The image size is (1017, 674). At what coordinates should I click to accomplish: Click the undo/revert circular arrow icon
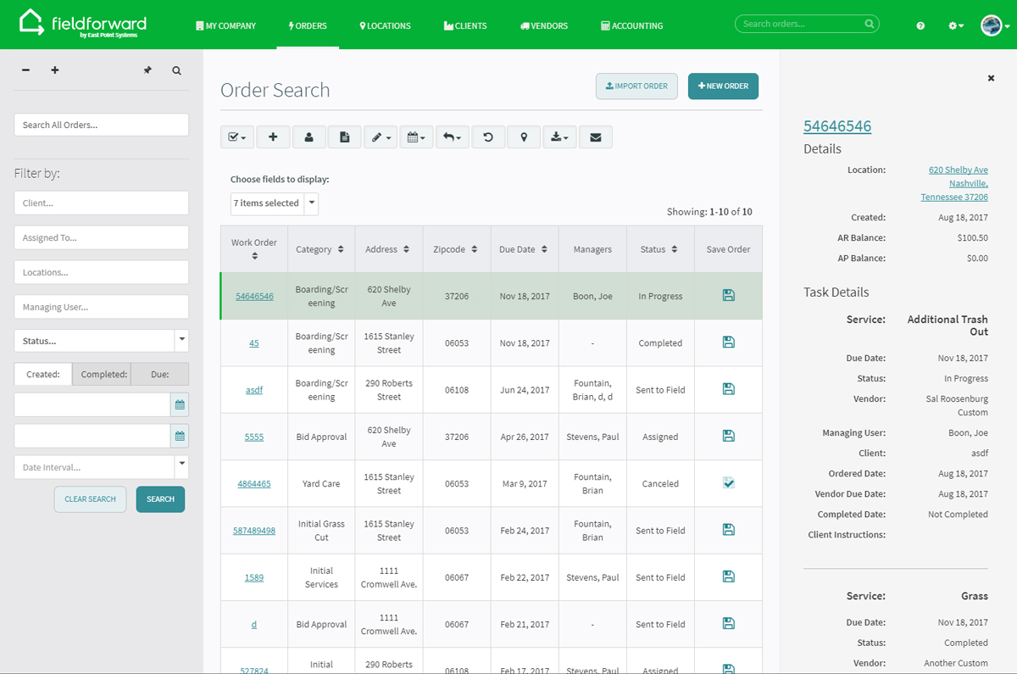click(488, 136)
